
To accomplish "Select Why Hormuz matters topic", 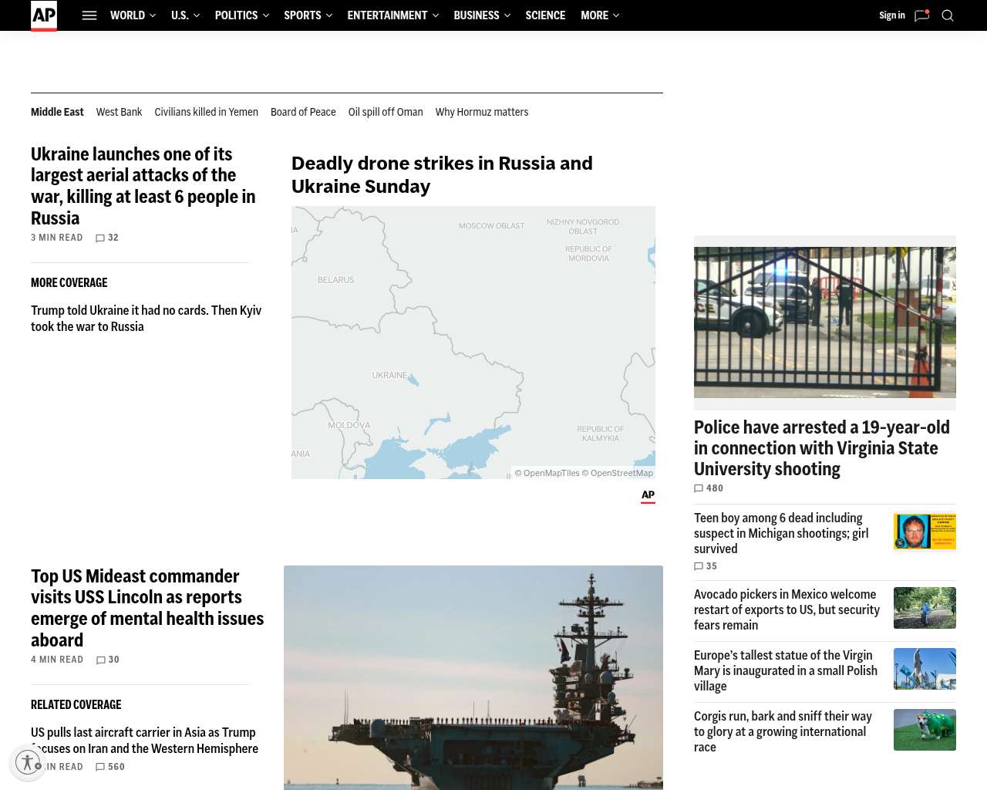I will click(482, 112).
